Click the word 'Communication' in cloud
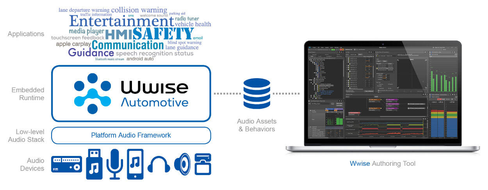488x190 pixels. point(128,45)
